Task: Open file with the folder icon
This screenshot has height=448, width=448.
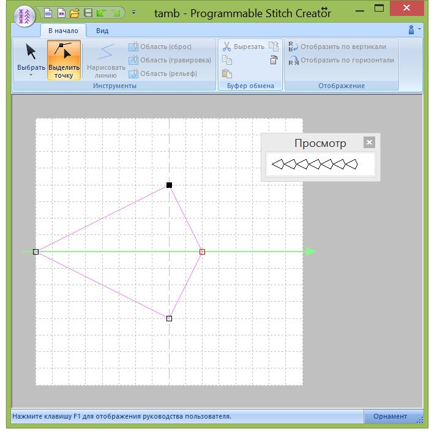Action: 75,13
